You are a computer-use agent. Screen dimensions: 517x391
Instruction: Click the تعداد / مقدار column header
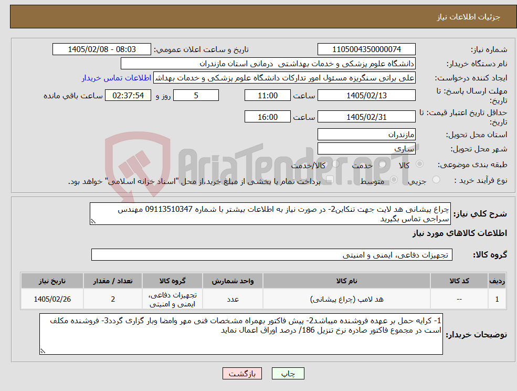pyautogui.click(x=113, y=281)
